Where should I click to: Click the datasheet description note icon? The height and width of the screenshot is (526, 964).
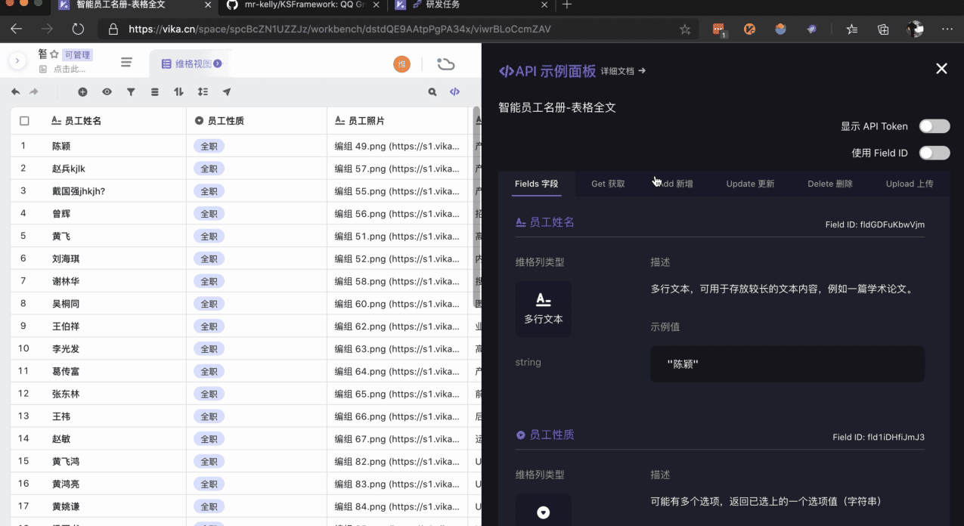tap(43, 69)
